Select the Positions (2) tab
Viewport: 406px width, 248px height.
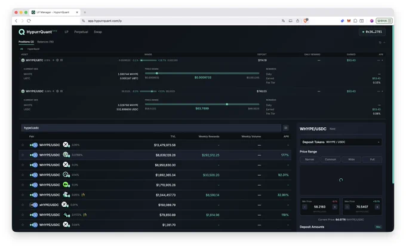[26, 42]
